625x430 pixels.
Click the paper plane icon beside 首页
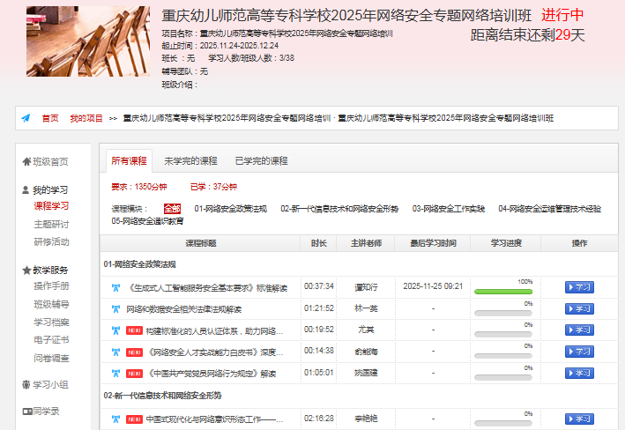pos(26,118)
